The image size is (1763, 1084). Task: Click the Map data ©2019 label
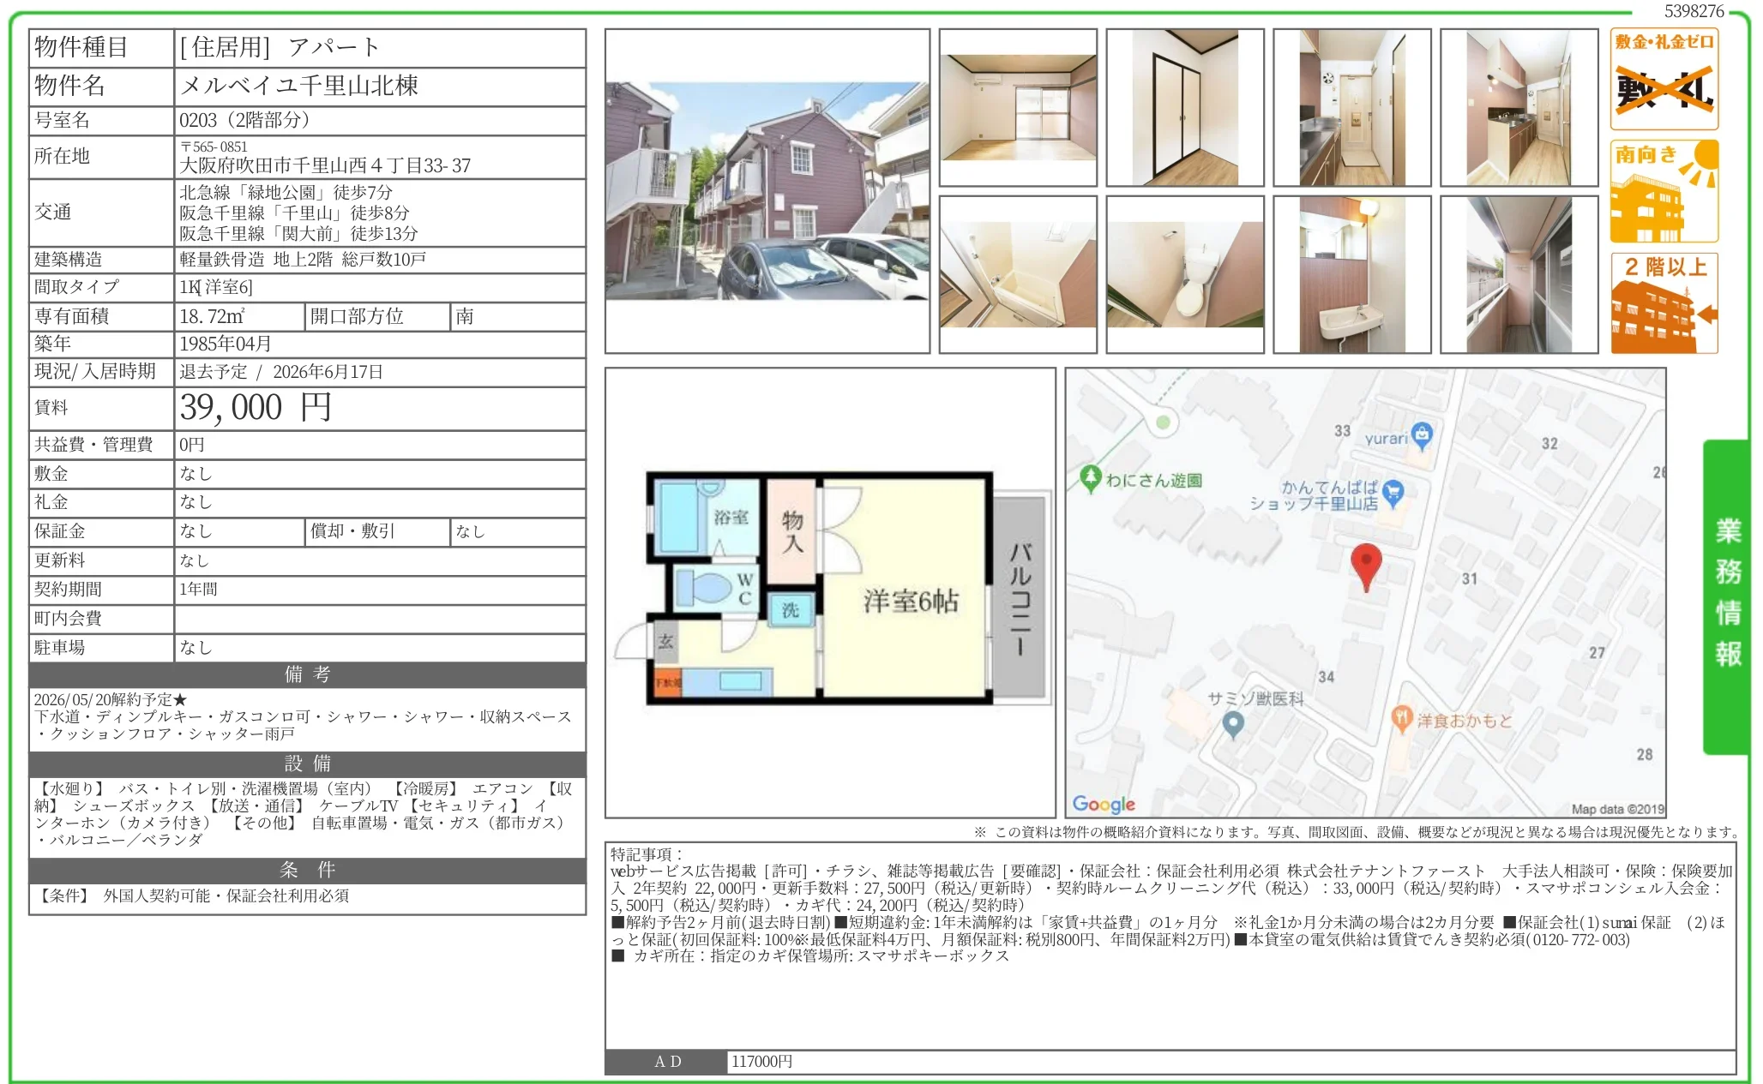(x=1622, y=806)
